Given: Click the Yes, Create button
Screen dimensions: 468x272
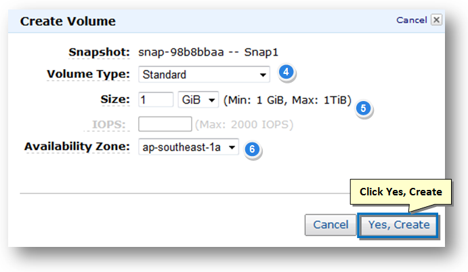Looking at the screenshot, I should pos(398,225).
